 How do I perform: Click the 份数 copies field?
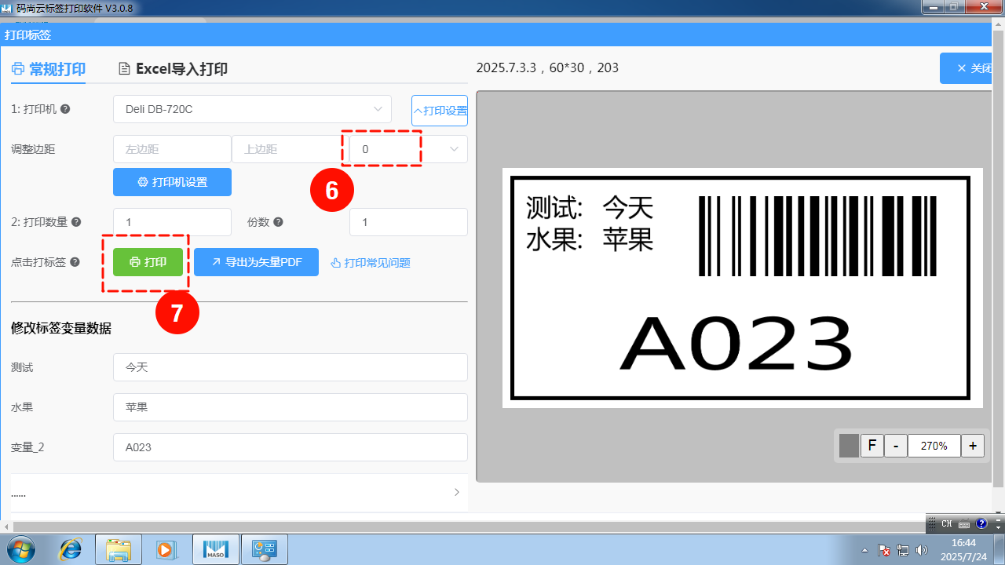tap(408, 222)
